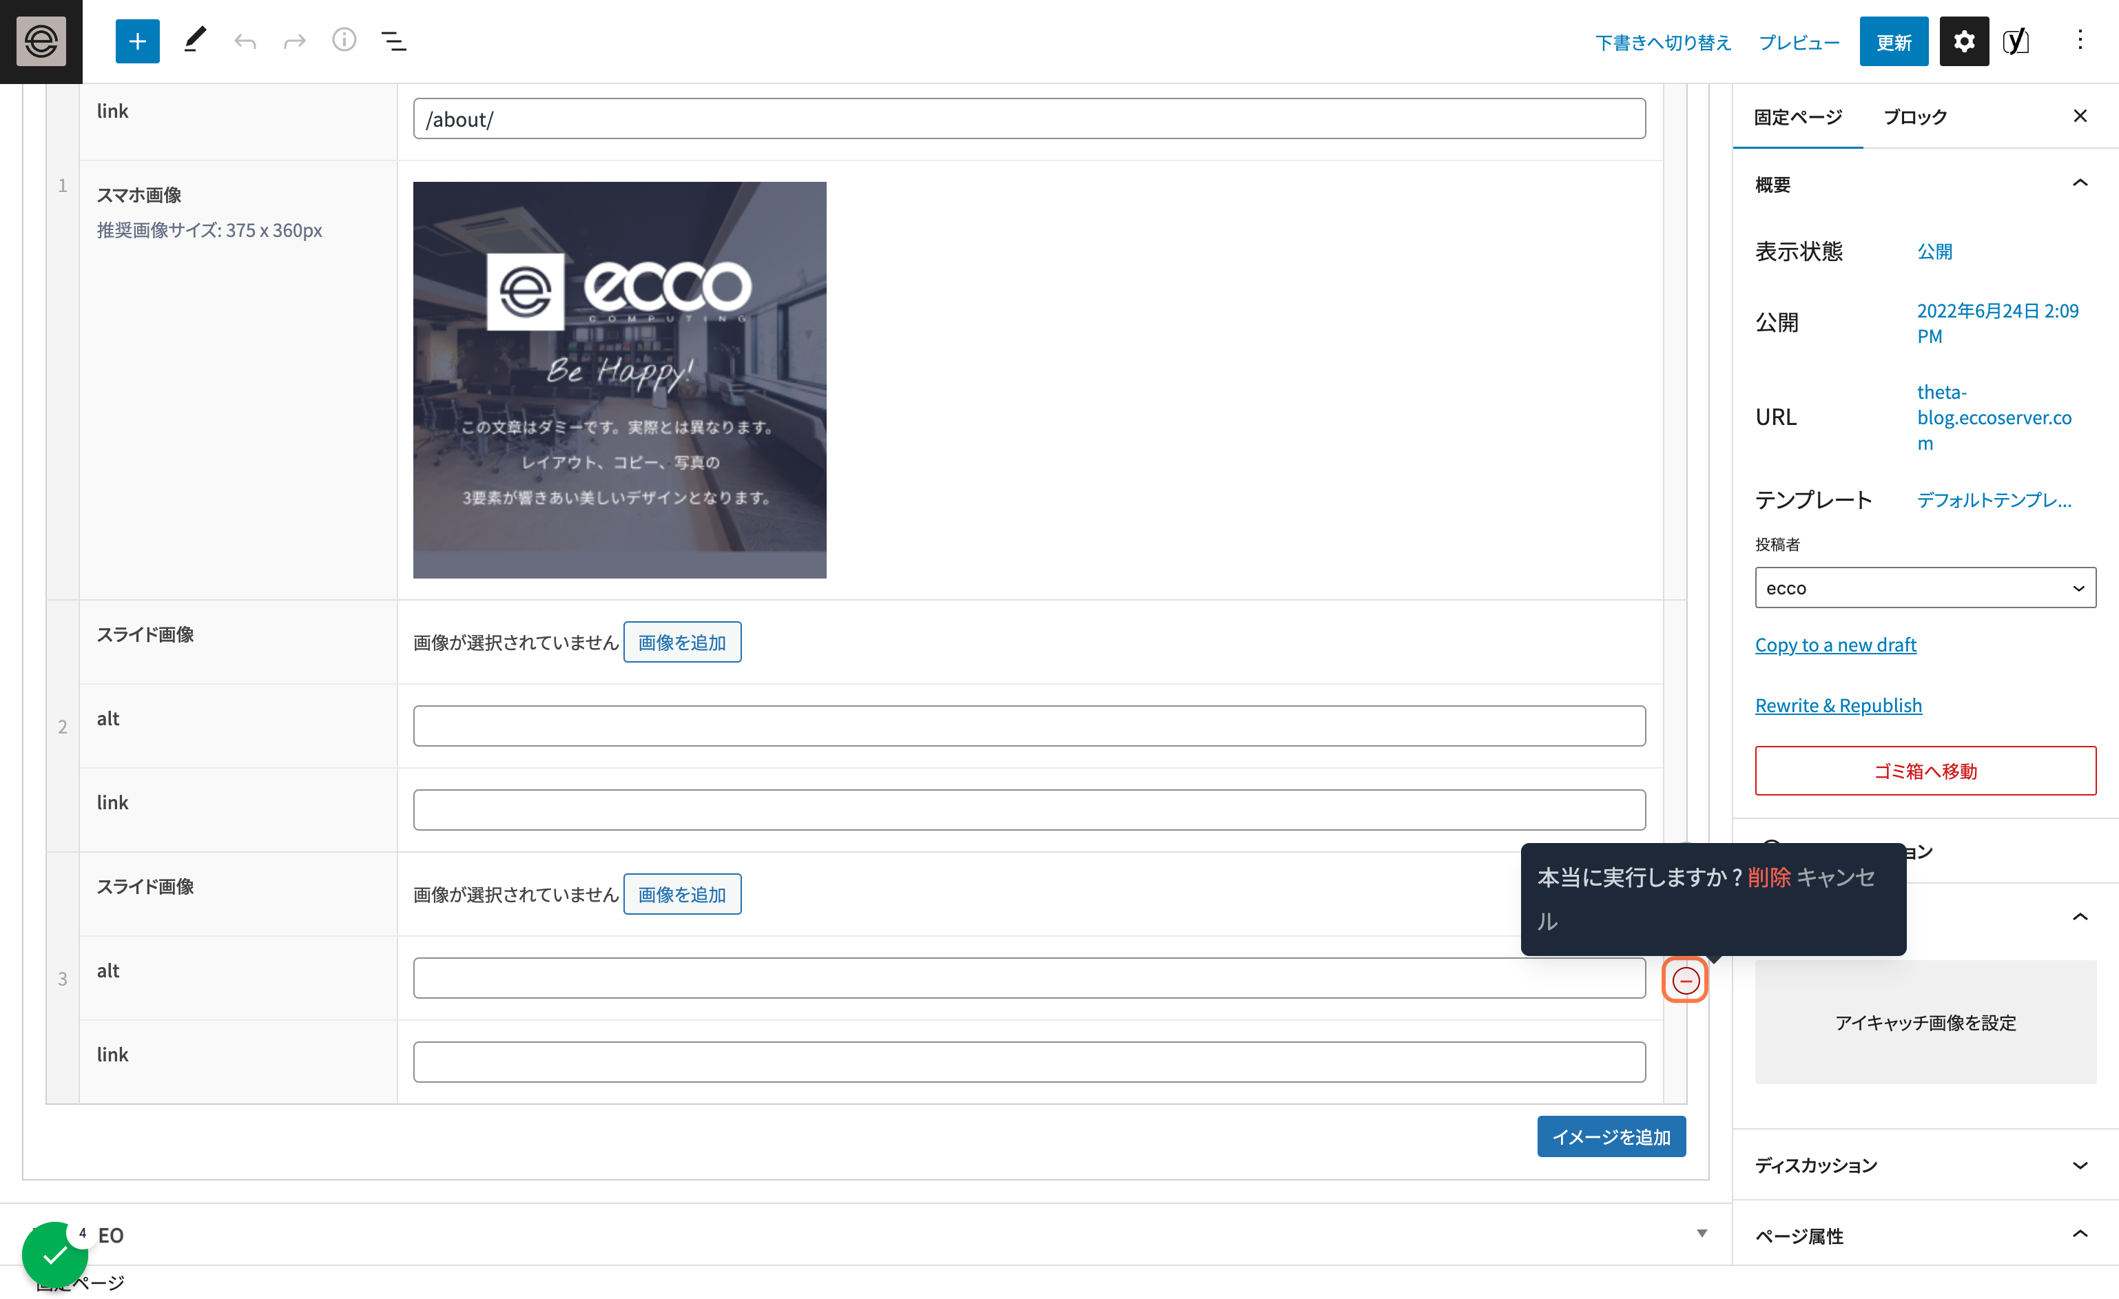This screenshot has width=2119, height=1299.
Task: Click the alt field in row 3
Action: point(1029,978)
